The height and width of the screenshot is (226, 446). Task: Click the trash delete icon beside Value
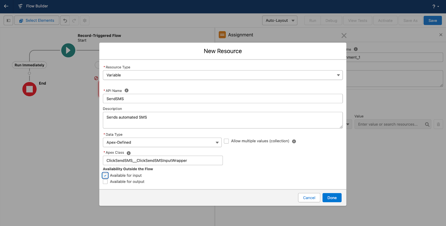pyautogui.click(x=438, y=124)
